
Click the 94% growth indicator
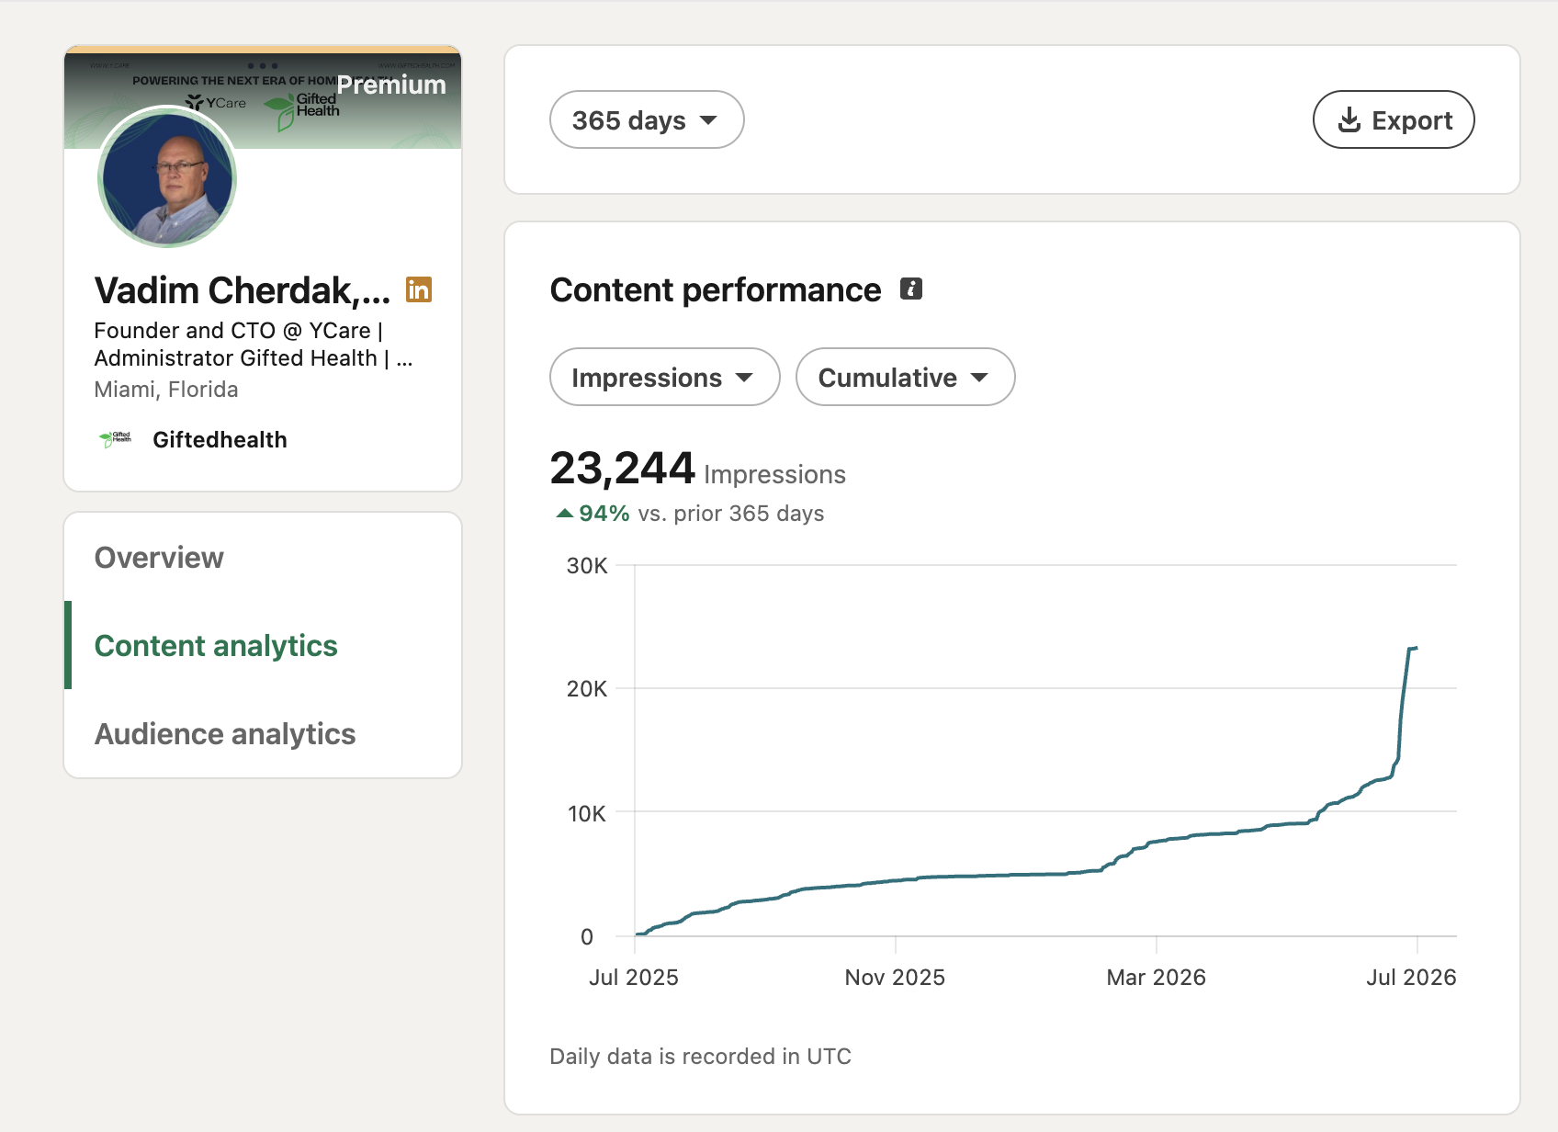[x=593, y=513]
